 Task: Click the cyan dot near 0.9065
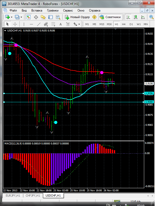coord(56,122)
